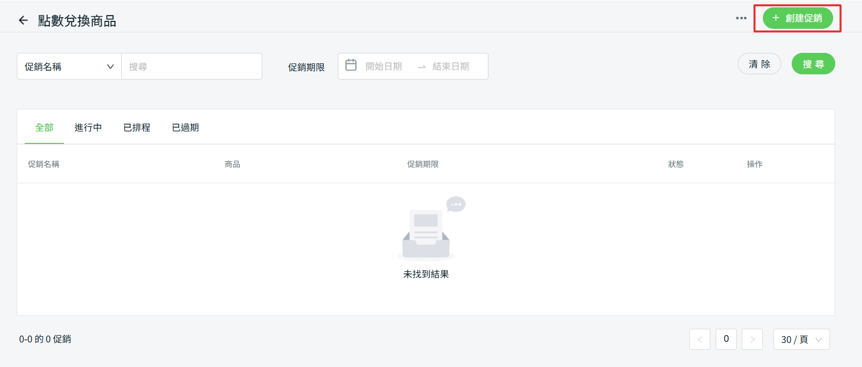
Task: Switch to the 已排程 tab
Action: tap(137, 128)
